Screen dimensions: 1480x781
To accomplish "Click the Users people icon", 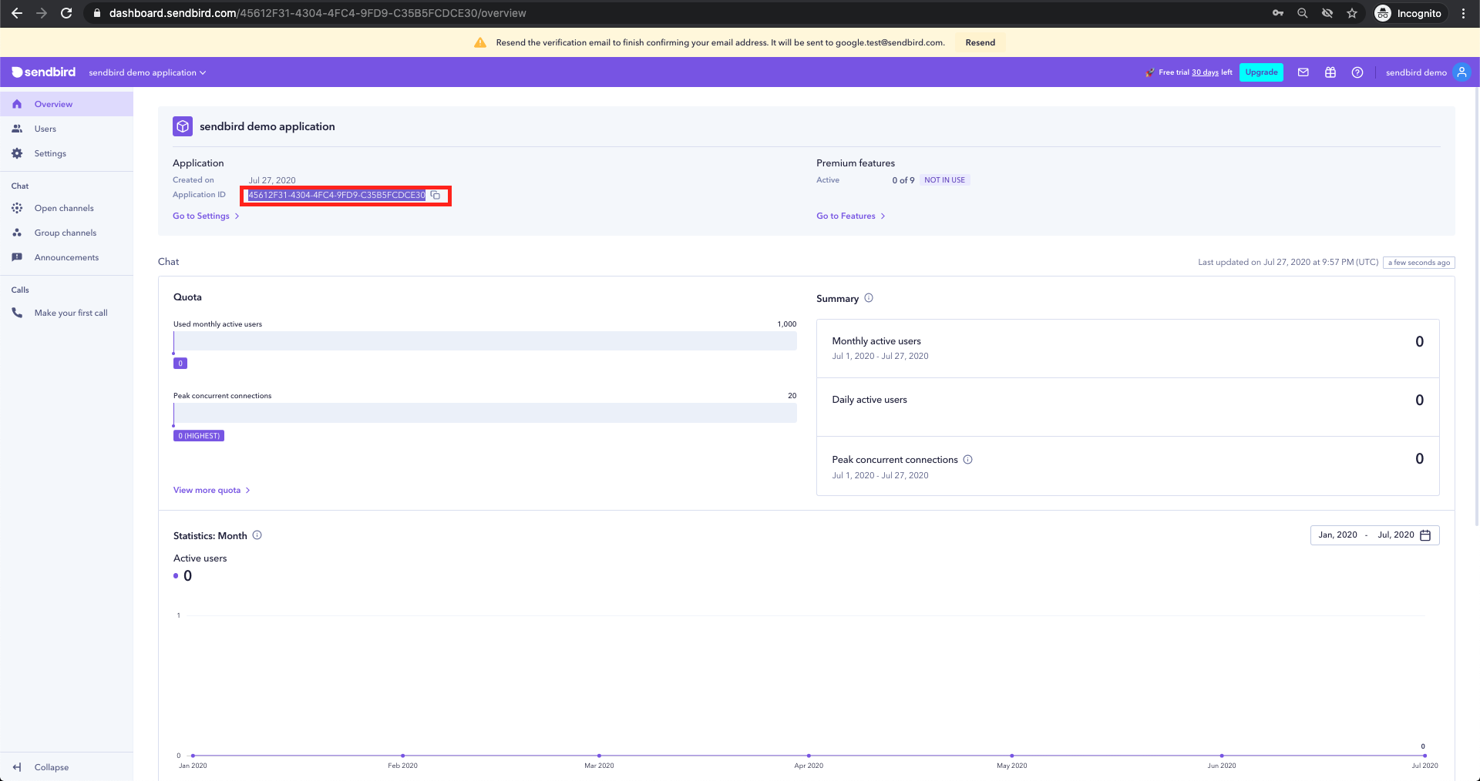I will pyautogui.click(x=17, y=129).
